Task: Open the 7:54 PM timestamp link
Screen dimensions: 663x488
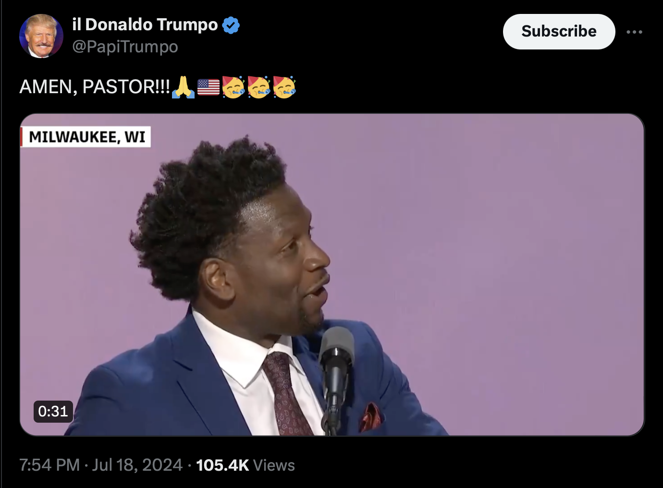Action: [x=49, y=465]
